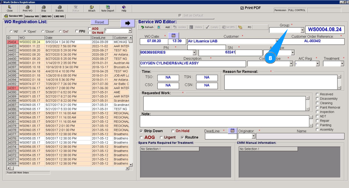349x188 pixels.
Task: Expand the Treatment dropdown
Action: [342, 64]
